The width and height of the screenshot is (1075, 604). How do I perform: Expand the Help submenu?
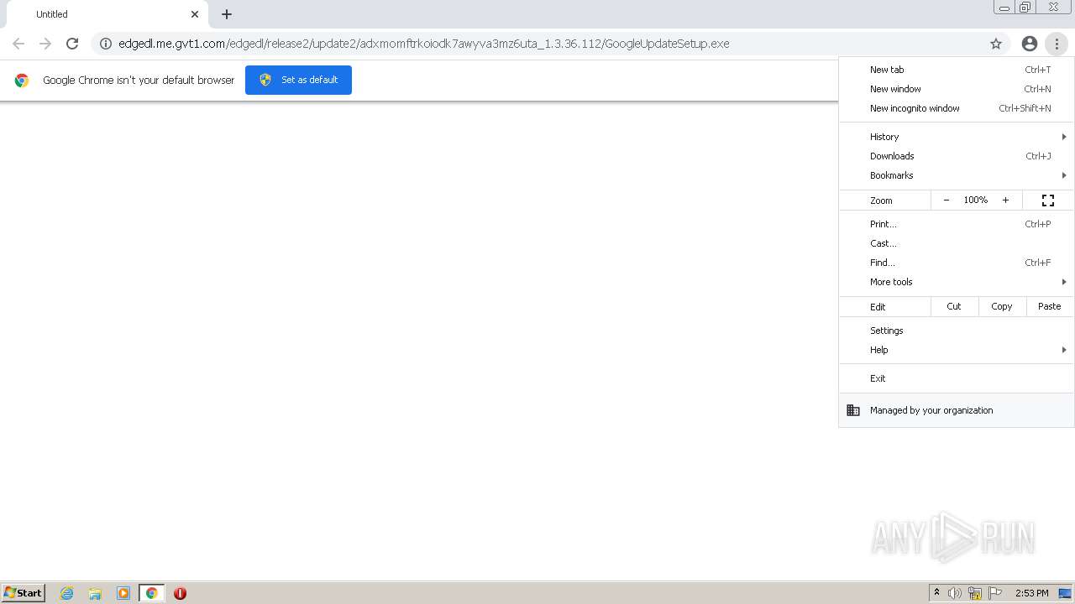pyautogui.click(x=957, y=350)
